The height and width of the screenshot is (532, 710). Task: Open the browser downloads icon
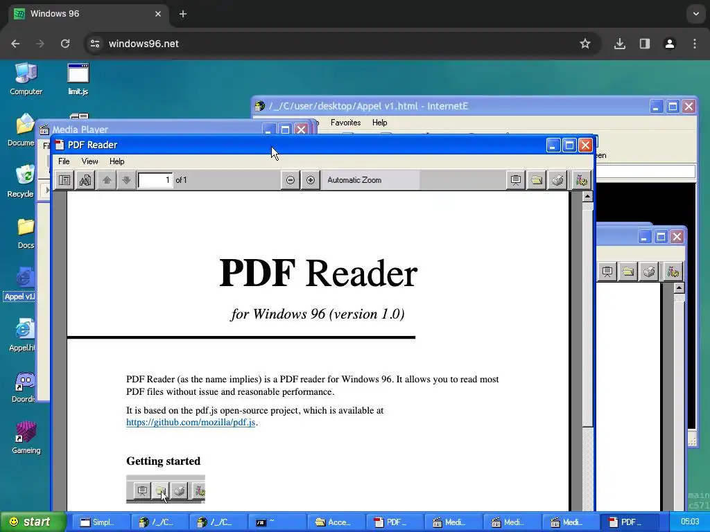tap(620, 44)
